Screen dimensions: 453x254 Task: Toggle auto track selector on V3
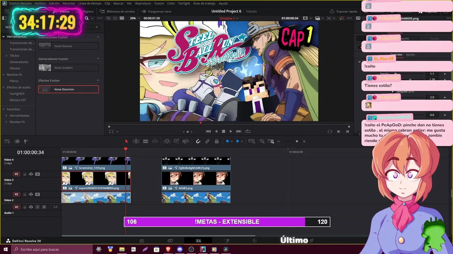[31, 174]
